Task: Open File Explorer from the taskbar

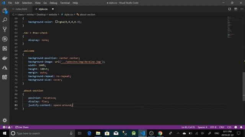Action: tap(98, 133)
